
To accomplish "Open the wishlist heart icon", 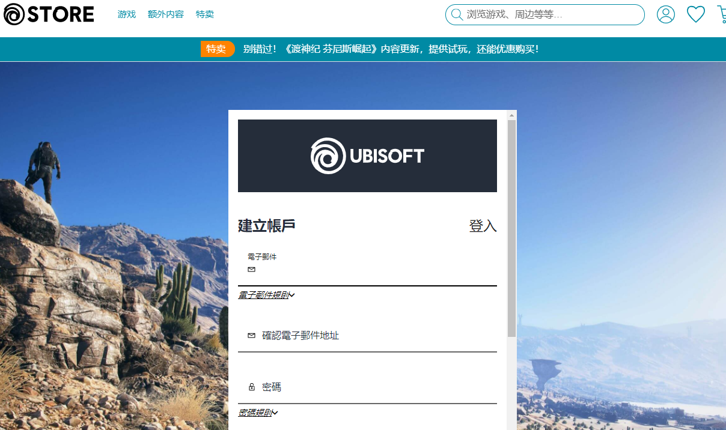I will 696,14.
